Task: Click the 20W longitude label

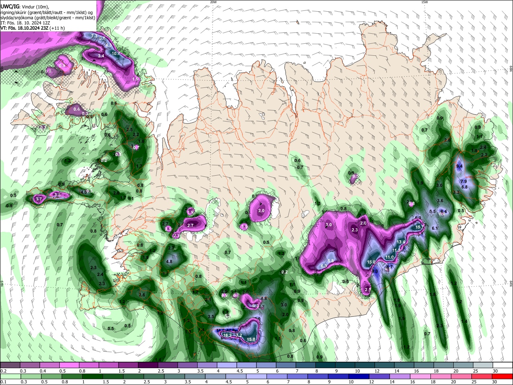Action: pyautogui.click(x=213, y=2)
